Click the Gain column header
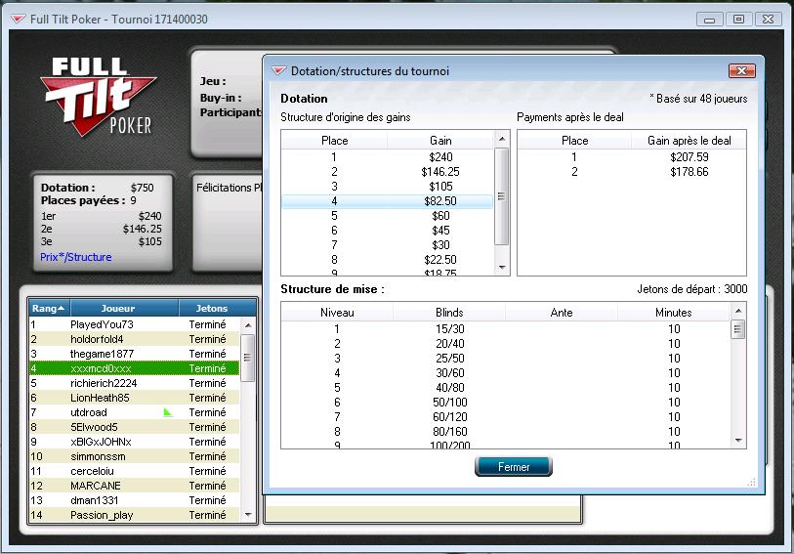The image size is (794, 554). coord(440,141)
